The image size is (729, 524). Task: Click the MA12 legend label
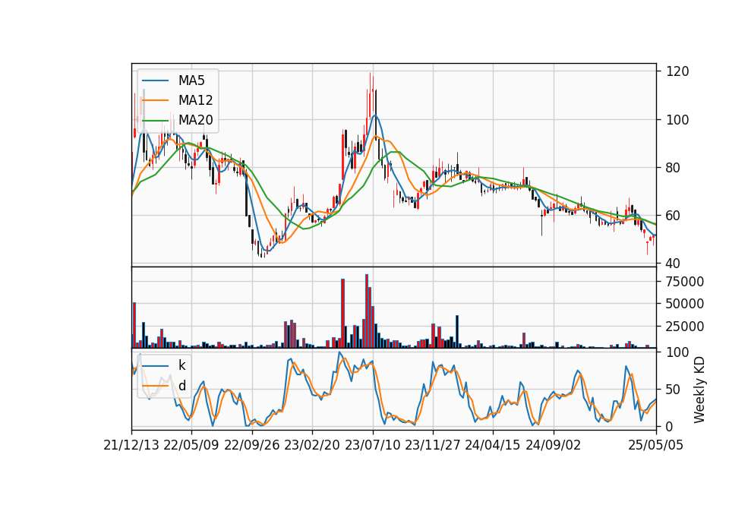tap(195, 100)
